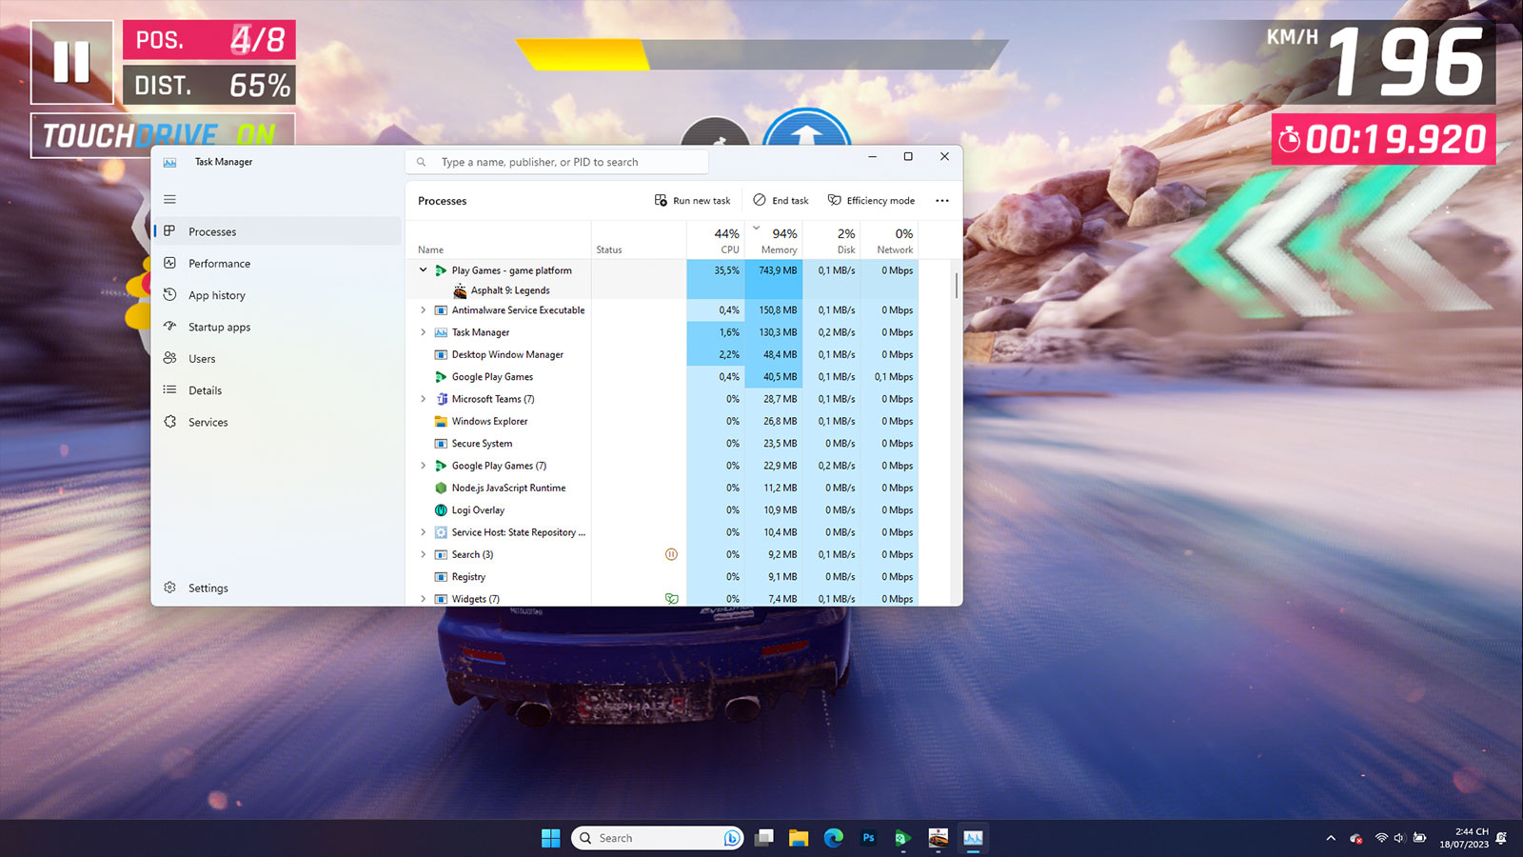Expand the Search (3) process group
Image resolution: width=1523 pixels, height=857 pixels.
[x=423, y=554]
